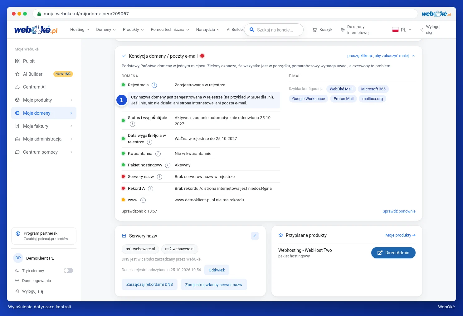Open the Pomoc techniczna dropdown
463x316 pixels.
(x=170, y=30)
